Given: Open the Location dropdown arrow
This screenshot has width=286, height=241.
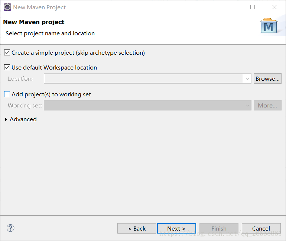Looking at the screenshot, I should (x=247, y=79).
